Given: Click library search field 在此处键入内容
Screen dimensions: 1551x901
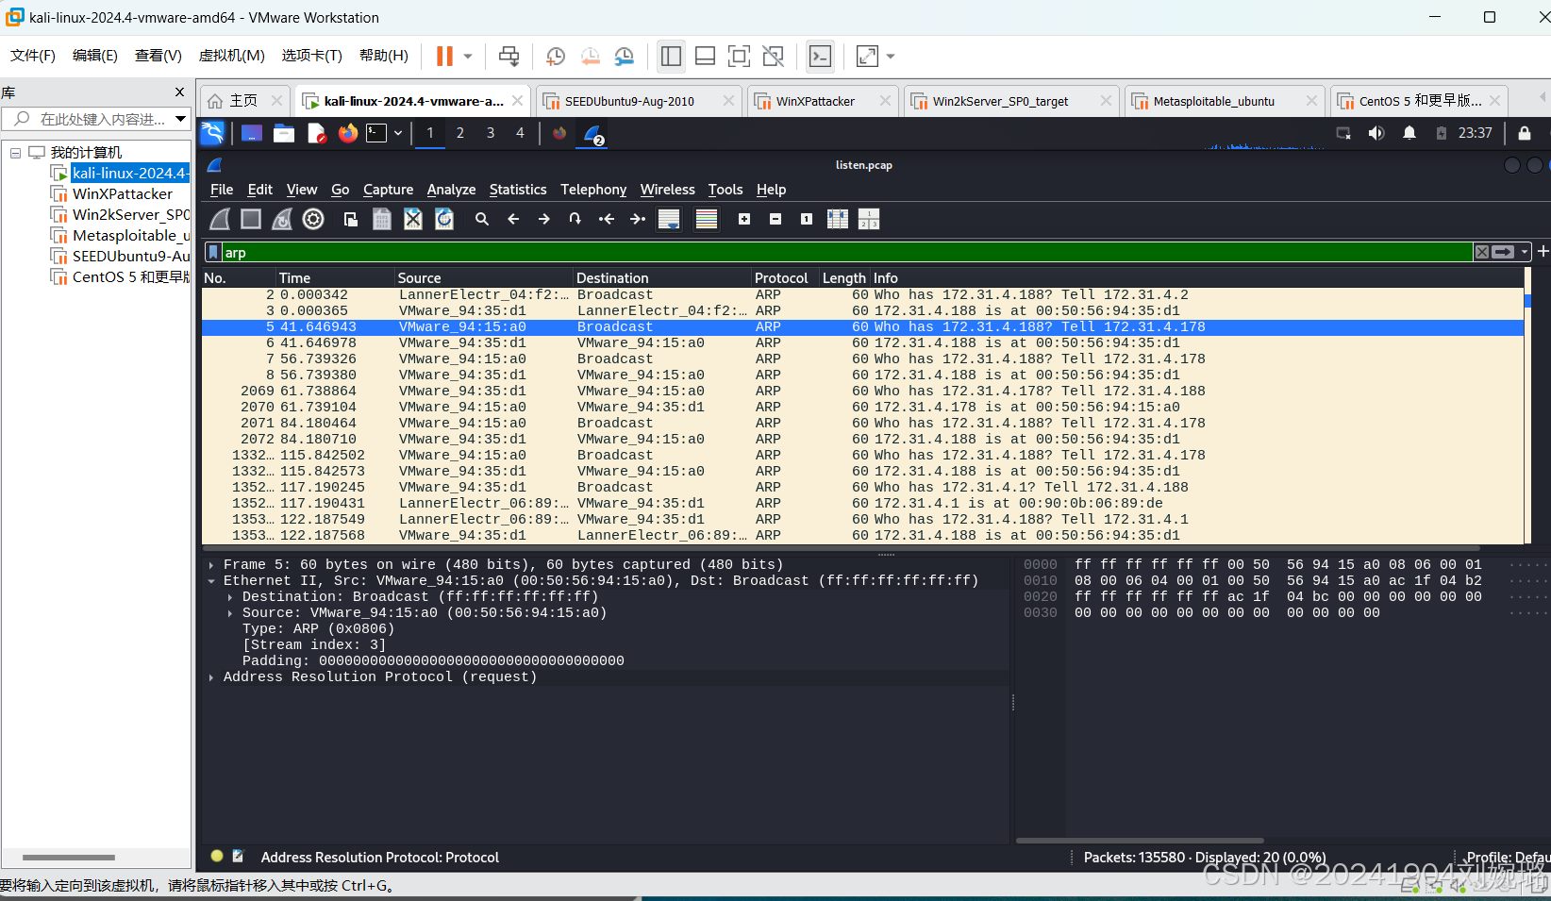Looking at the screenshot, I should click(96, 119).
